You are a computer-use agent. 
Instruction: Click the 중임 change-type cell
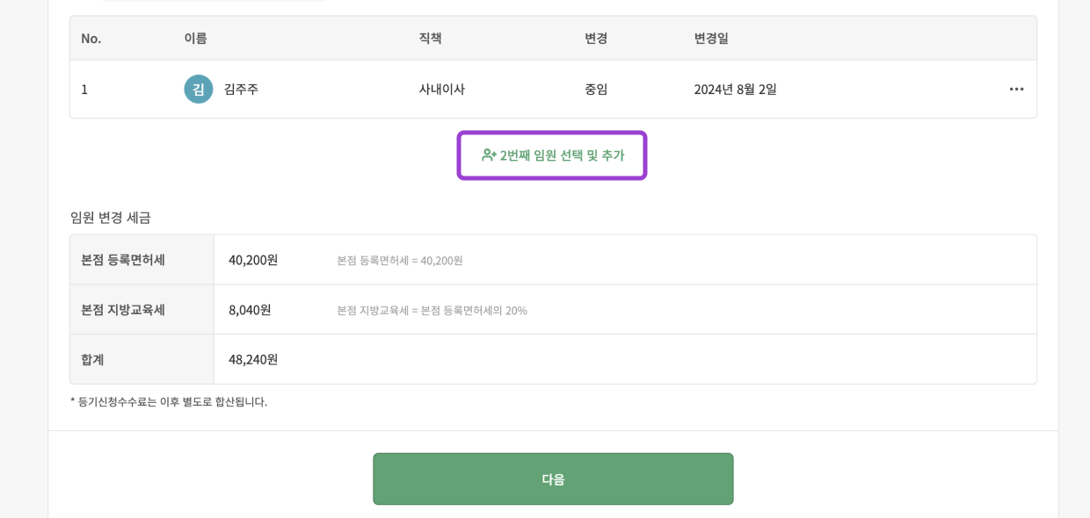point(596,90)
